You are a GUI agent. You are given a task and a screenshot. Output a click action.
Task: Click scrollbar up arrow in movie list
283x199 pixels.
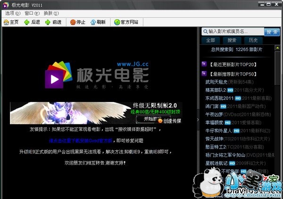277,48
